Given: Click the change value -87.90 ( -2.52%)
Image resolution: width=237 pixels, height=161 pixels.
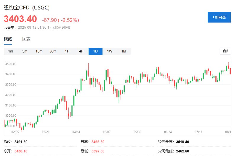Looking at the screenshot, I should coord(61,20).
